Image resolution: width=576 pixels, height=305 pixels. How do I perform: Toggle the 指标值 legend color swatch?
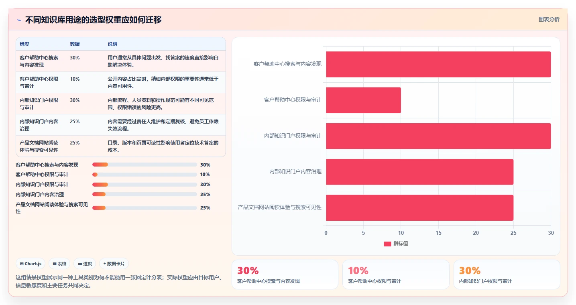coord(387,244)
